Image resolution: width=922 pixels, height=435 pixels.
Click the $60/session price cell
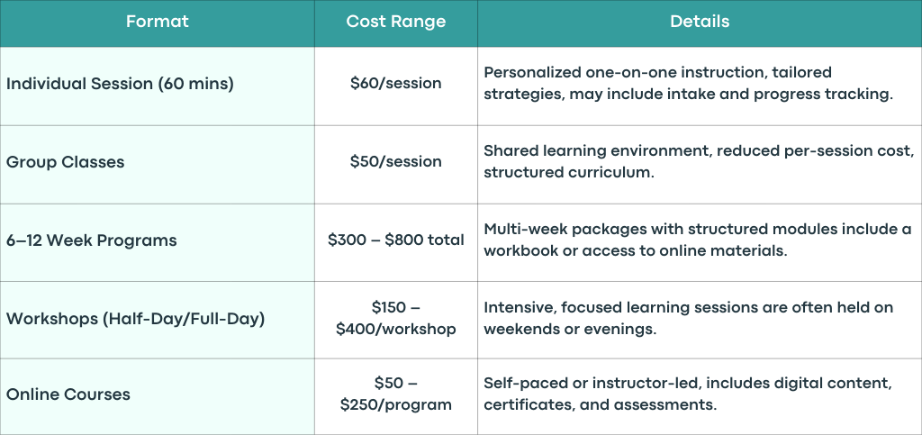coord(396,86)
